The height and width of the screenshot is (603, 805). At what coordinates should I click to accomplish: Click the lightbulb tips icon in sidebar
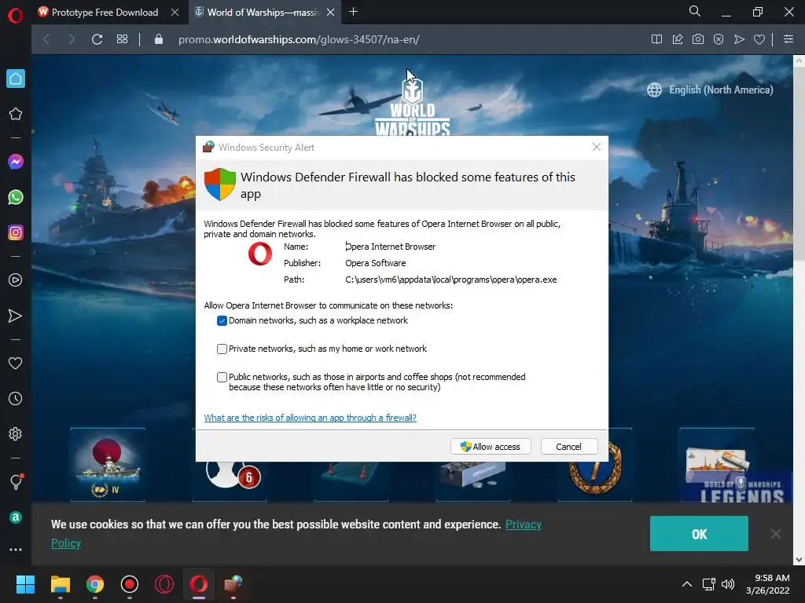(16, 481)
